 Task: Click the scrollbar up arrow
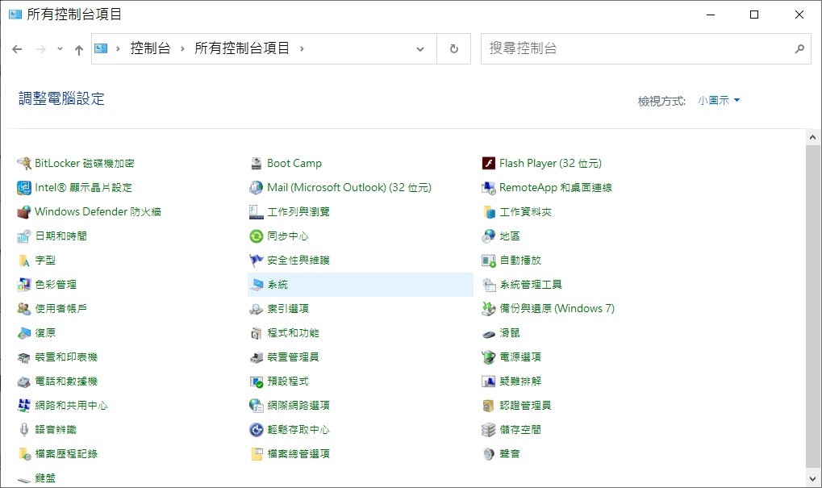point(812,137)
